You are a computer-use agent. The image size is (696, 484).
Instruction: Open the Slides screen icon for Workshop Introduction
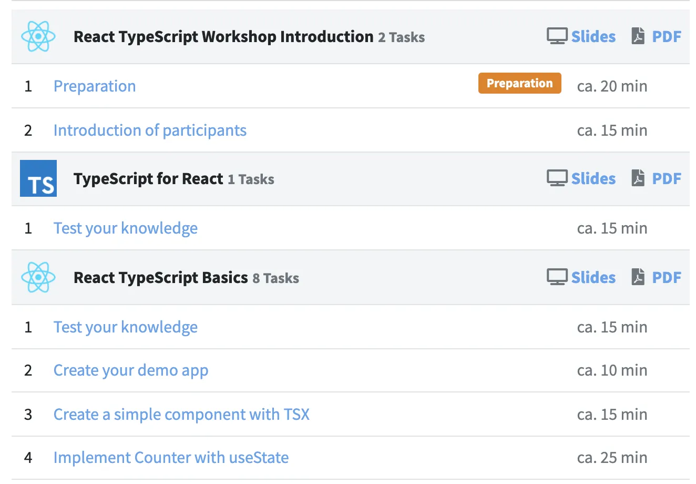(x=556, y=36)
